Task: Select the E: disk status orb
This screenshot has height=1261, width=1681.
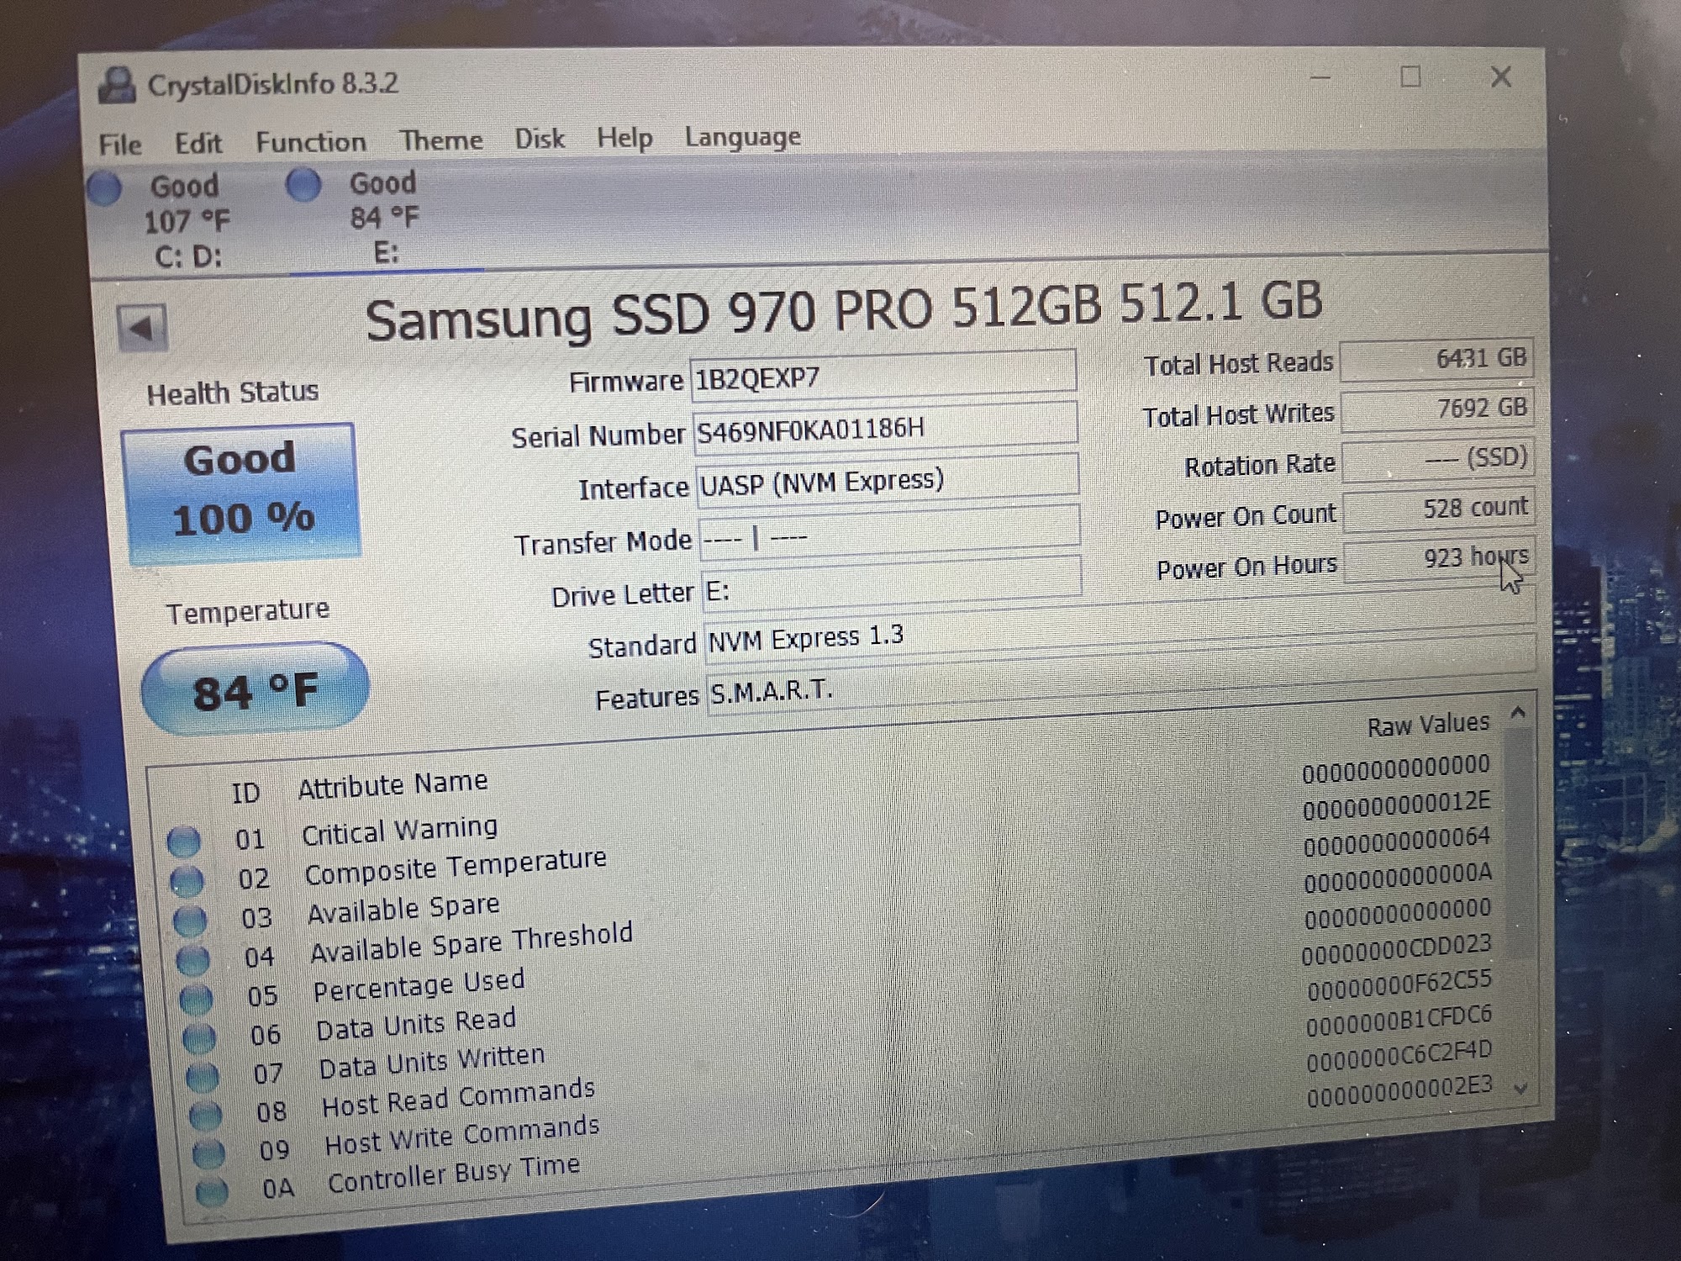Action: (x=303, y=184)
